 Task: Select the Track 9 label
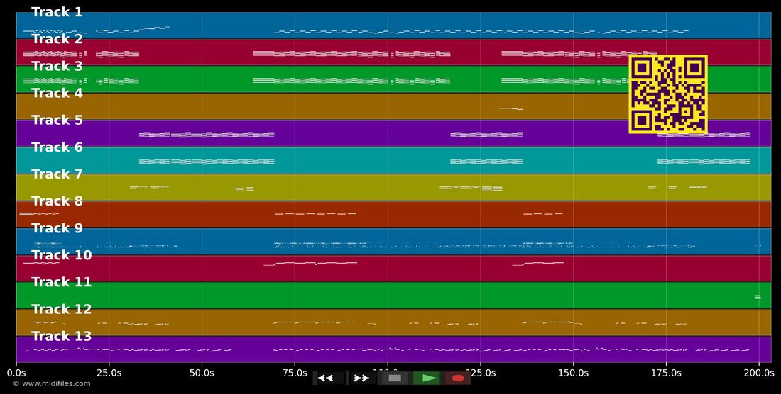tap(58, 228)
